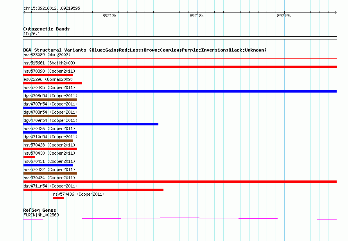
Task: Select the nsv570434 (Cooper2011) label
Action: point(49,178)
